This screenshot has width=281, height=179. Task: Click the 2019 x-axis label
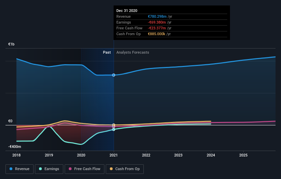49,155
